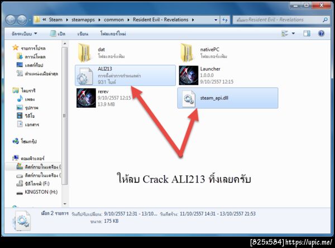335x248 pixels.
Task: Open the dat folder
Action: (101, 53)
